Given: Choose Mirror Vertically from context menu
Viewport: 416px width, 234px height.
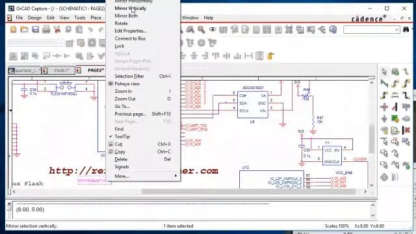Looking at the screenshot, I should pos(130,8).
